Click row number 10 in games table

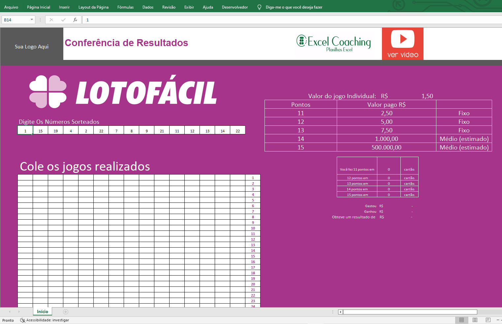pyautogui.click(x=253, y=228)
